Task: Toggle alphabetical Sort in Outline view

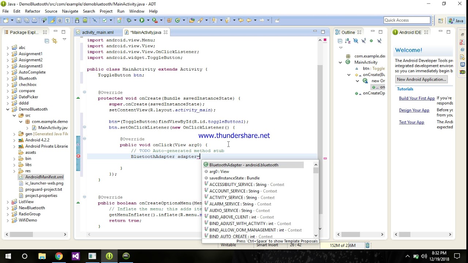Action: [348, 41]
